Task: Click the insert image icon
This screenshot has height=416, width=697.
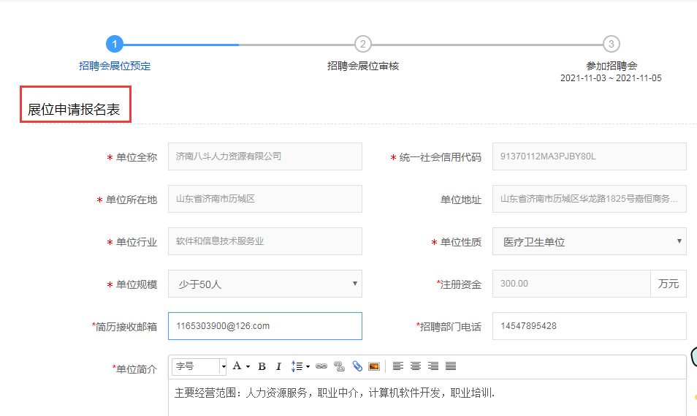Action: point(374,366)
